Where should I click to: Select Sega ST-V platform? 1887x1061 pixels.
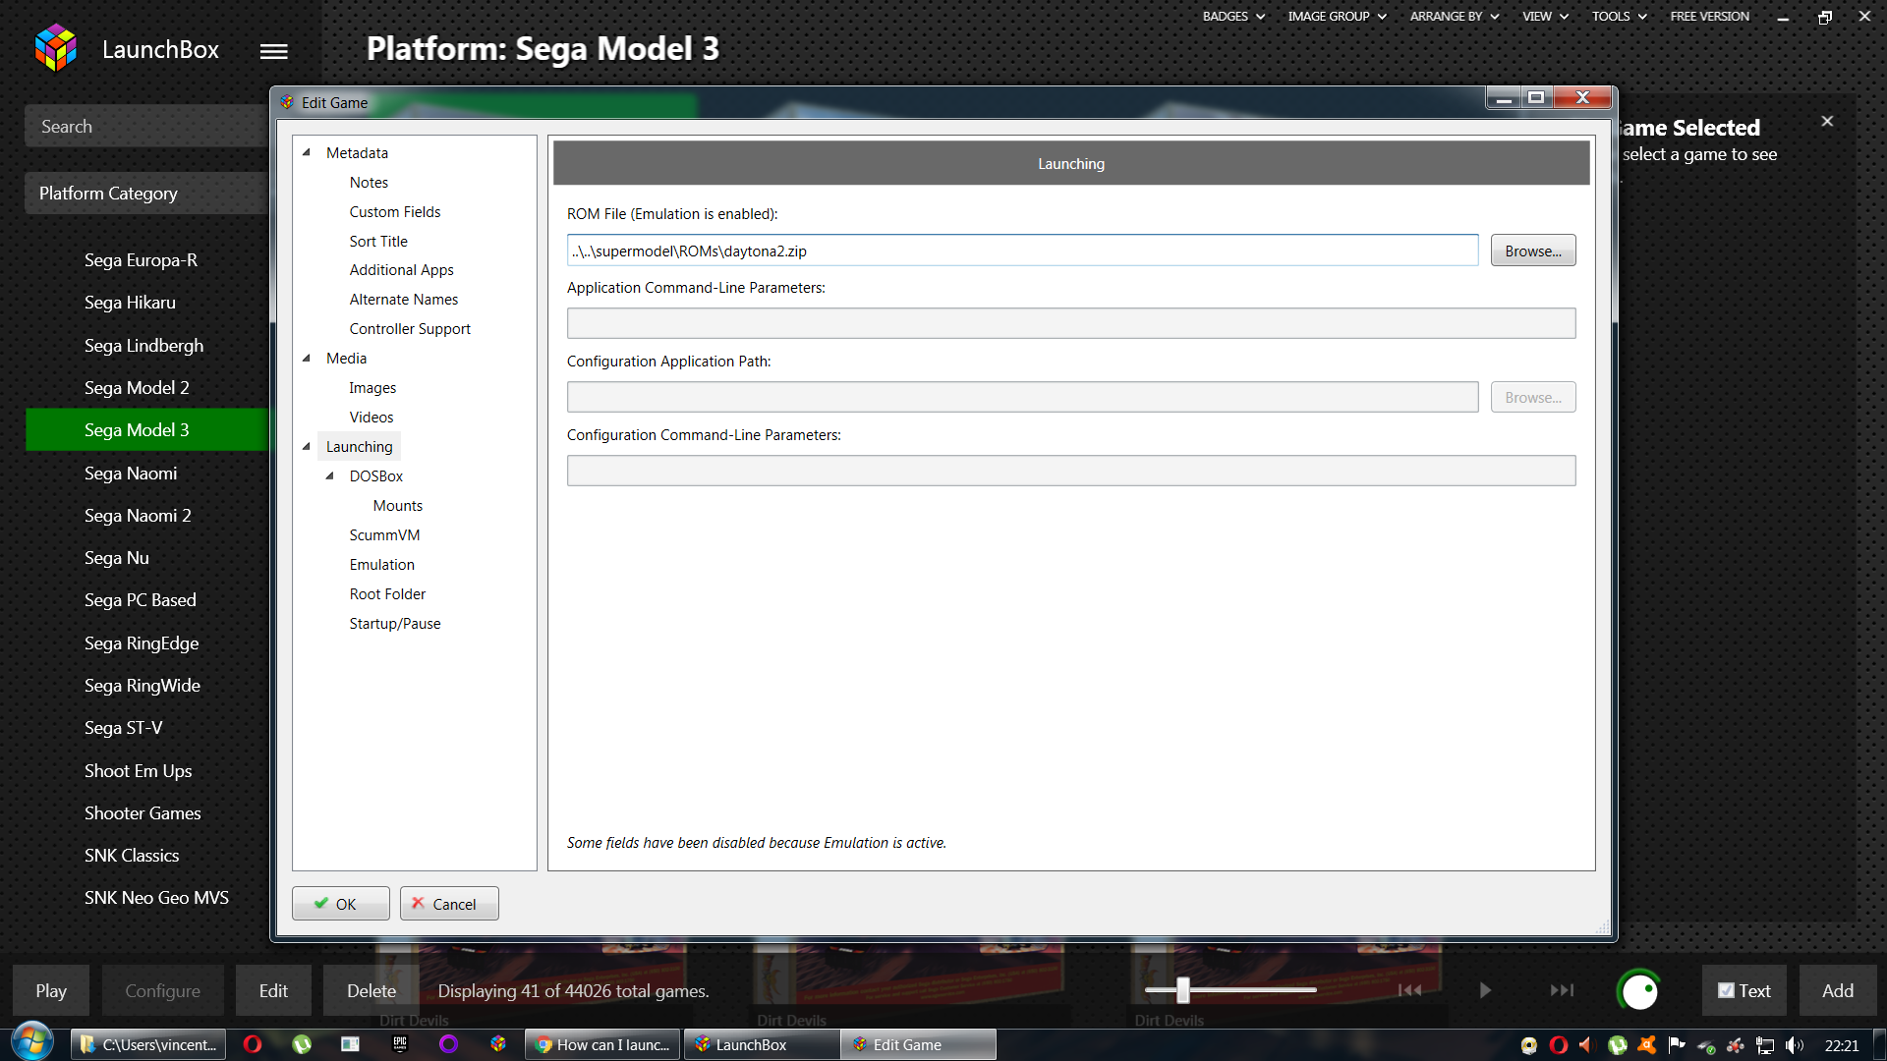coord(123,728)
